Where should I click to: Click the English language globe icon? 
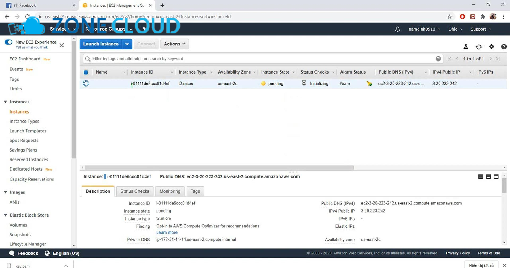[x=47, y=253]
